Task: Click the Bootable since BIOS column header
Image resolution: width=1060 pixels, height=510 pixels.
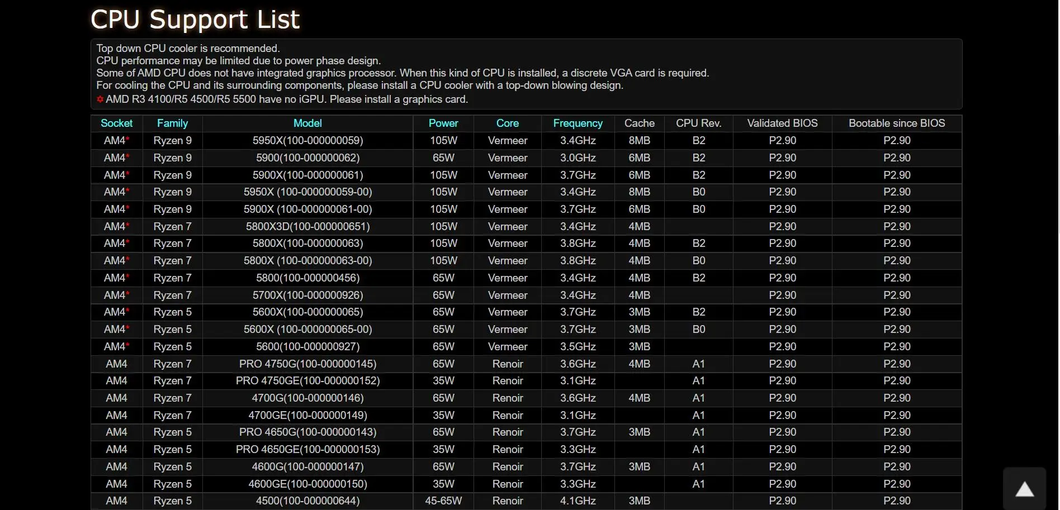Action: (897, 123)
